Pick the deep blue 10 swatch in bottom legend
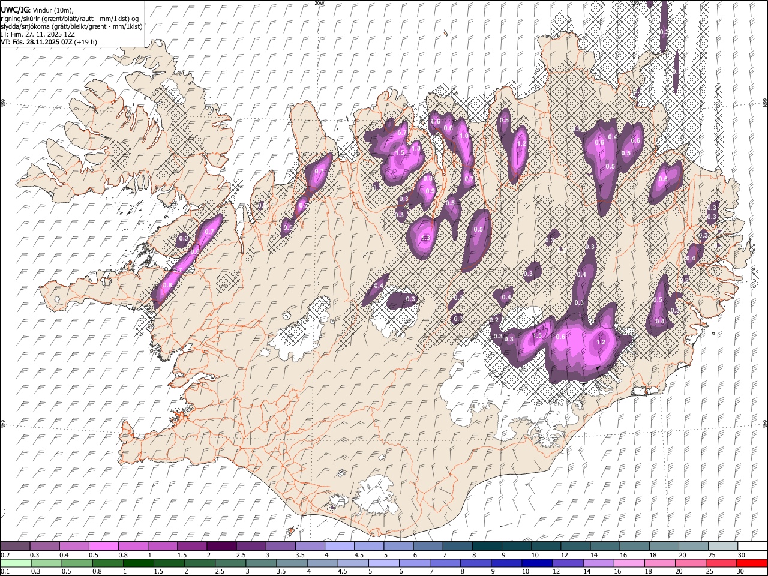The image size is (768, 576). [537, 563]
